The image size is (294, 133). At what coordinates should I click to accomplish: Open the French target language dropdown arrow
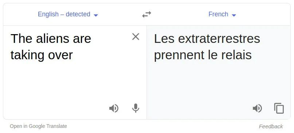pos(234,15)
